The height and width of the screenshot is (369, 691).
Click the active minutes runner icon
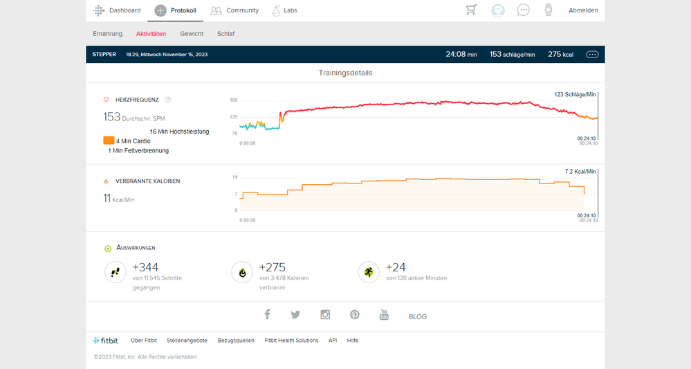click(369, 272)
